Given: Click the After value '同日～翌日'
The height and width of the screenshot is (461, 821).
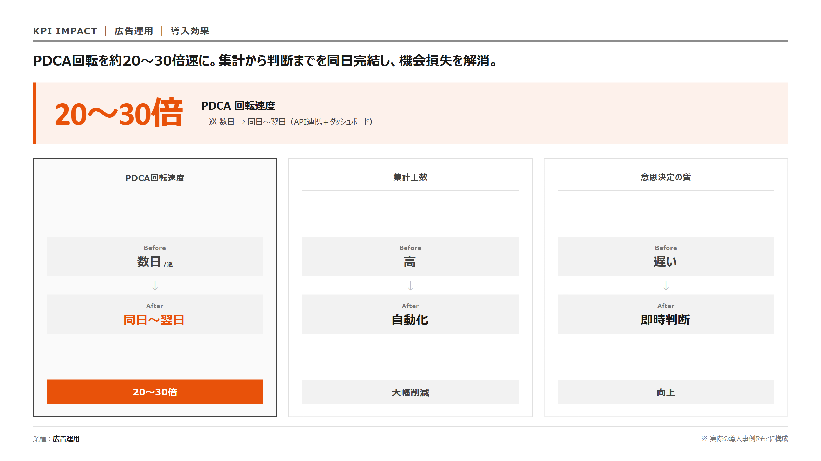Looking at the screenshot, I should pos(154,320).
